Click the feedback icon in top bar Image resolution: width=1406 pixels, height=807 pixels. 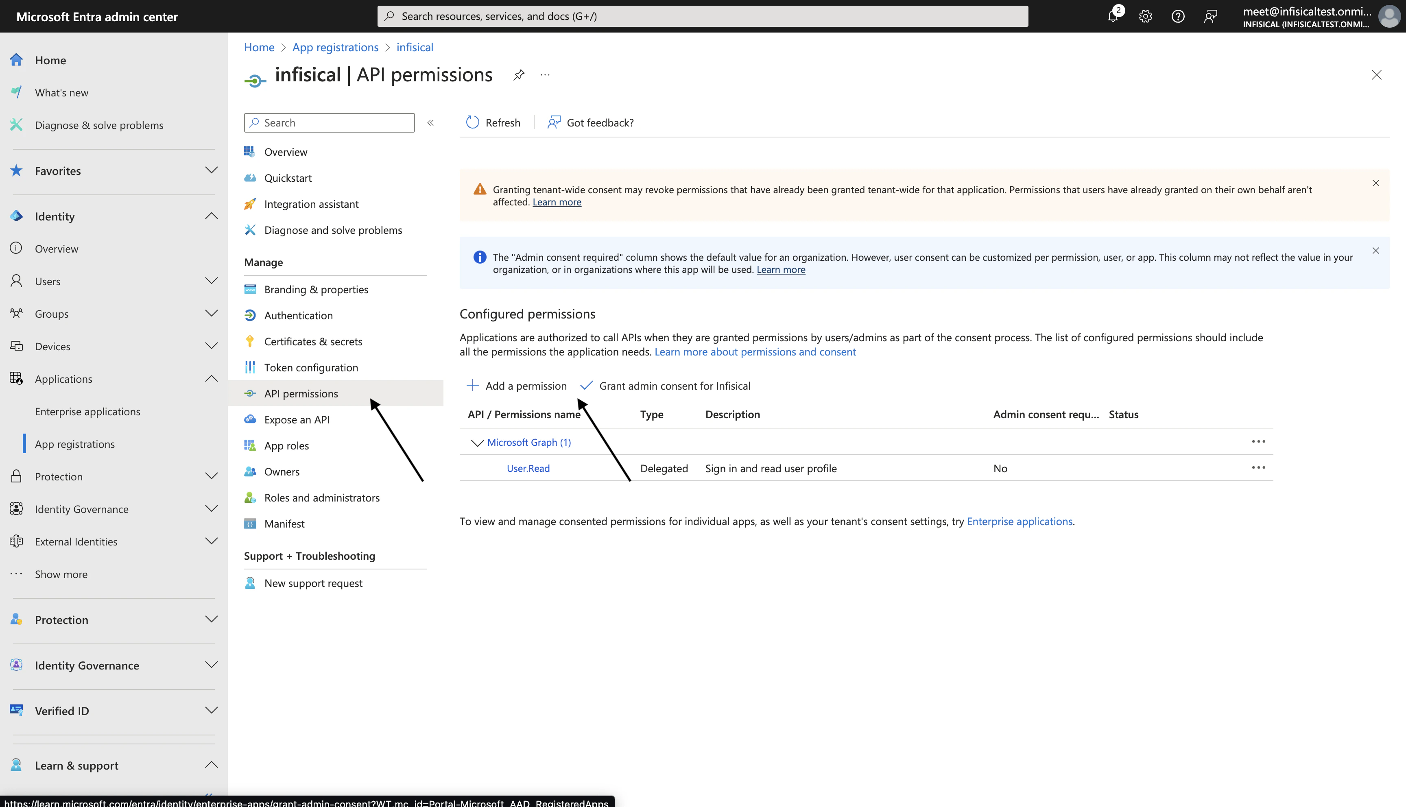tap(1210, 16)
